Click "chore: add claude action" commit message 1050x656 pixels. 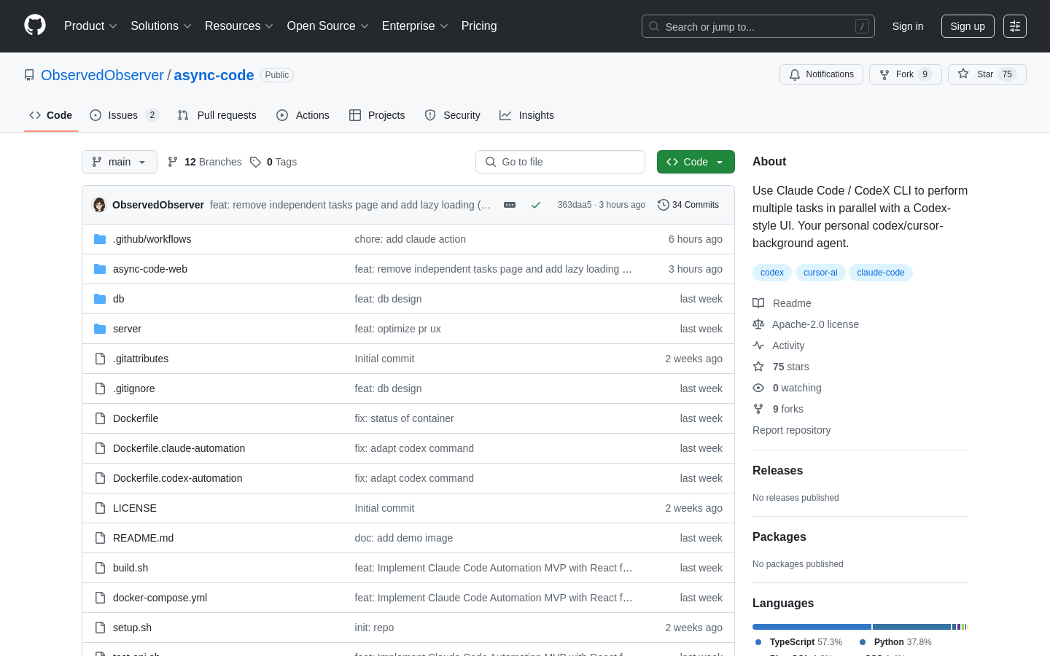point(410,239)
